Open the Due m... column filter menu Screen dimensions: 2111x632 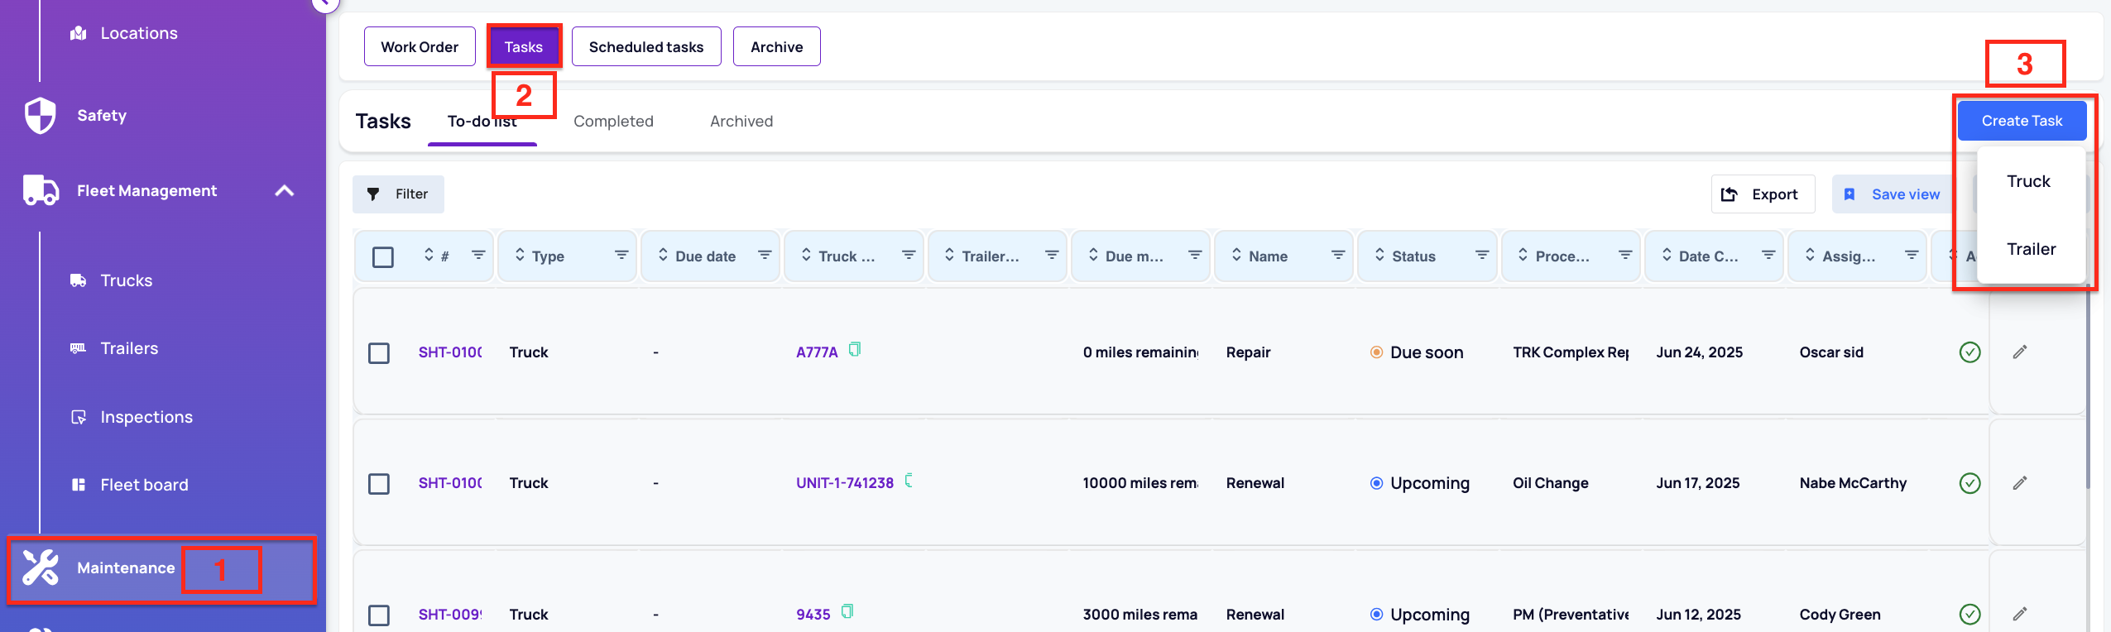point(1195,255)
